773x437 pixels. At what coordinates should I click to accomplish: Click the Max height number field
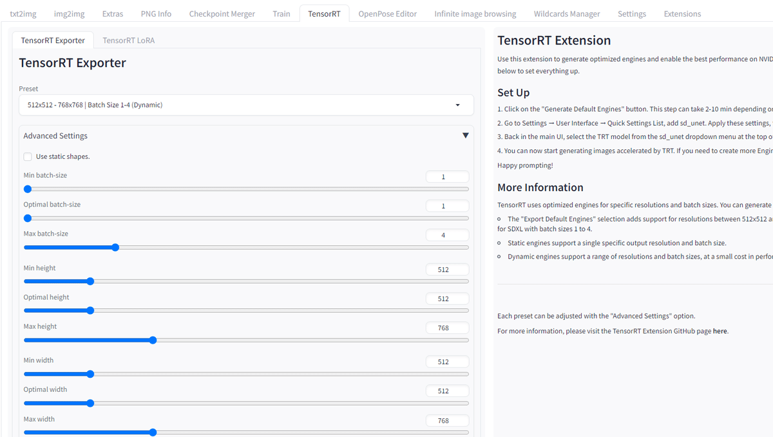click(447, 328)
